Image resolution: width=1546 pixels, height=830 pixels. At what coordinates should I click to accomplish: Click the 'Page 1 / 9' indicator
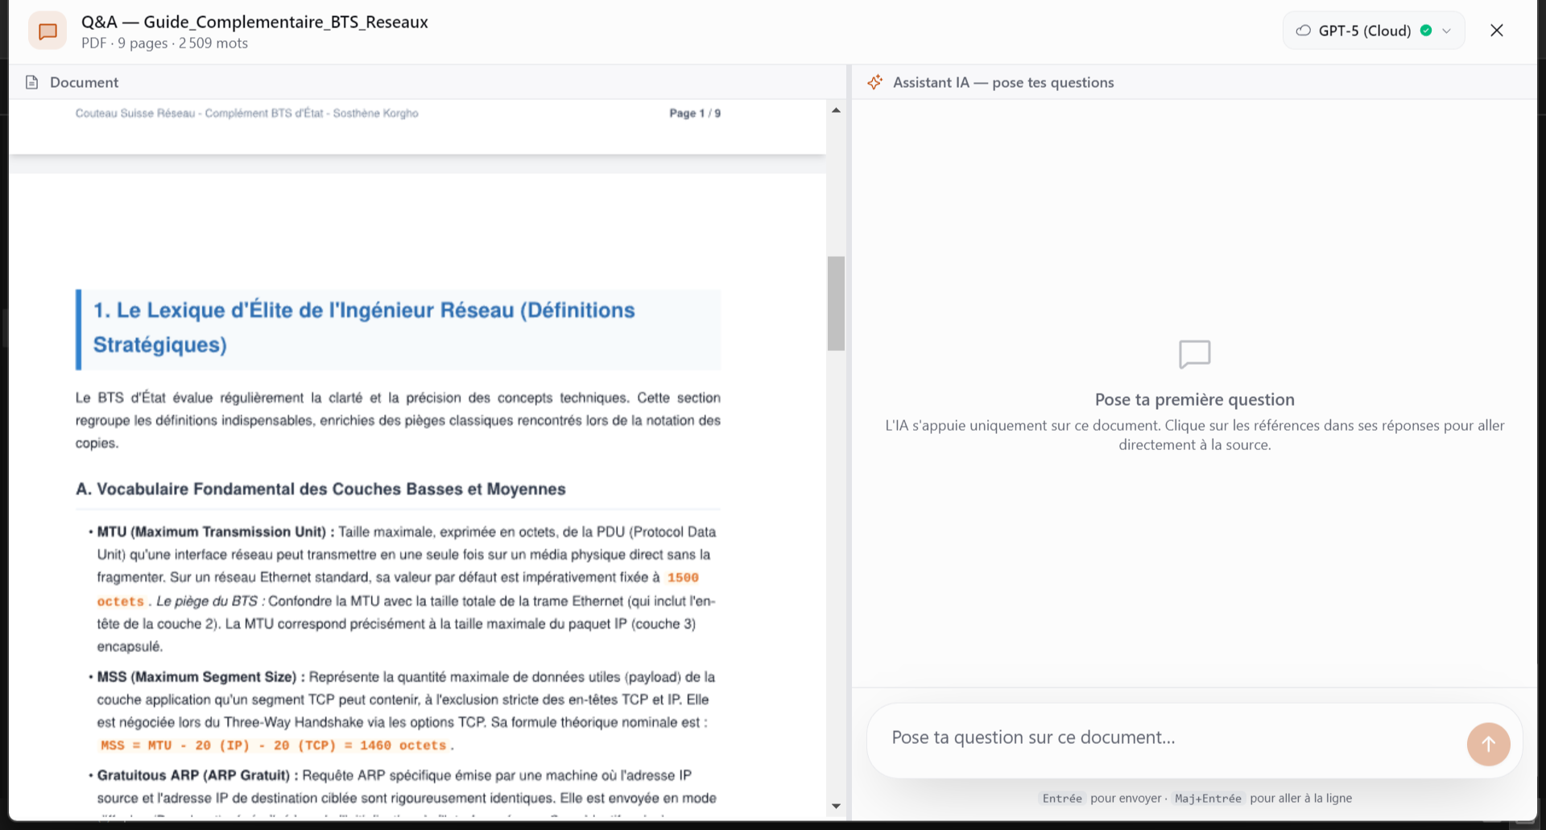(x=695, y=114)
